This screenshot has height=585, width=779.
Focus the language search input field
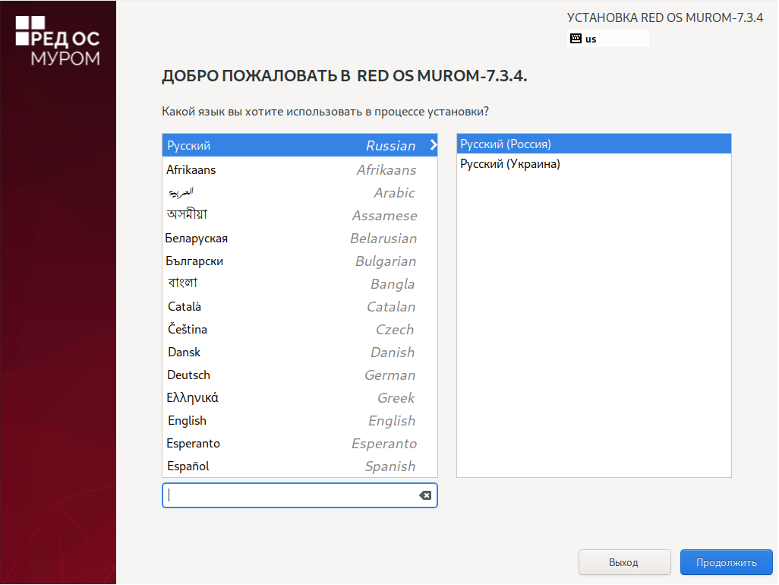(289, 495)
